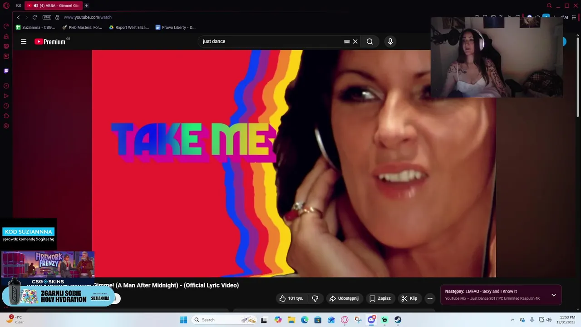Open the volume control in system tray
Screen dimensions: 581x327
[x=549, y=320]
